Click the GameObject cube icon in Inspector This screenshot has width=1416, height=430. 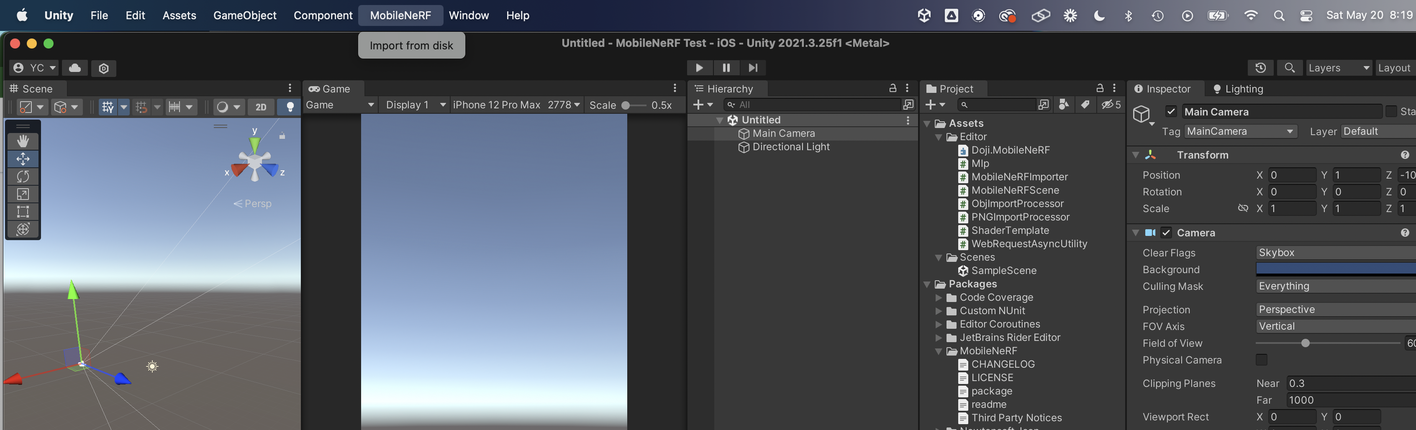coord(1142,114)
